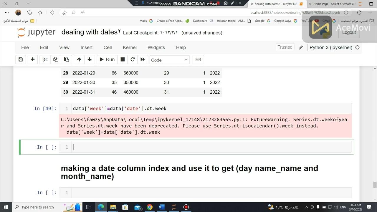Image resolution: width=377 pixels, height=212 pixels.
Task: Restart and run all with fast-forward icon
Action: (x=143, y=59)
